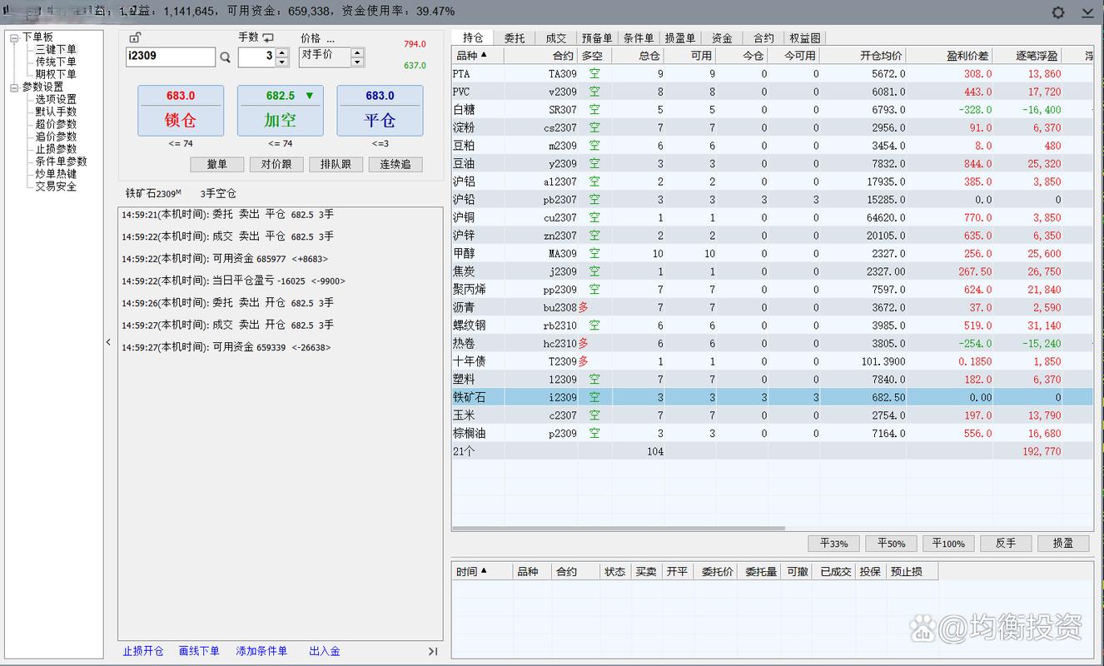Click the ellipsis icon next to 价格
This screenshot has height=666, width=1104.
331,39
